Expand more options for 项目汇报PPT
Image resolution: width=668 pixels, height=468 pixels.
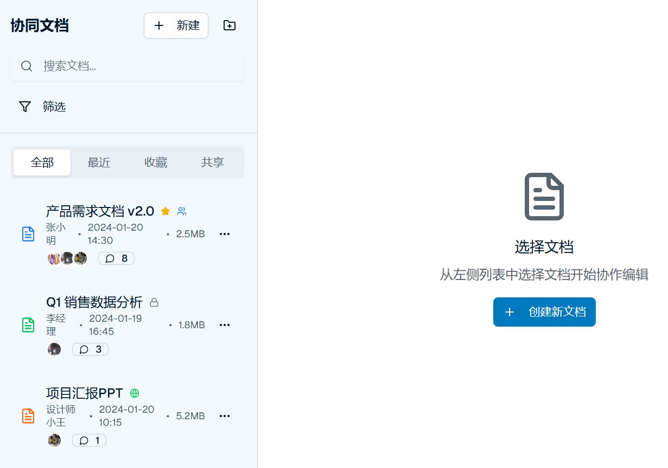click(x=225, y=416)
